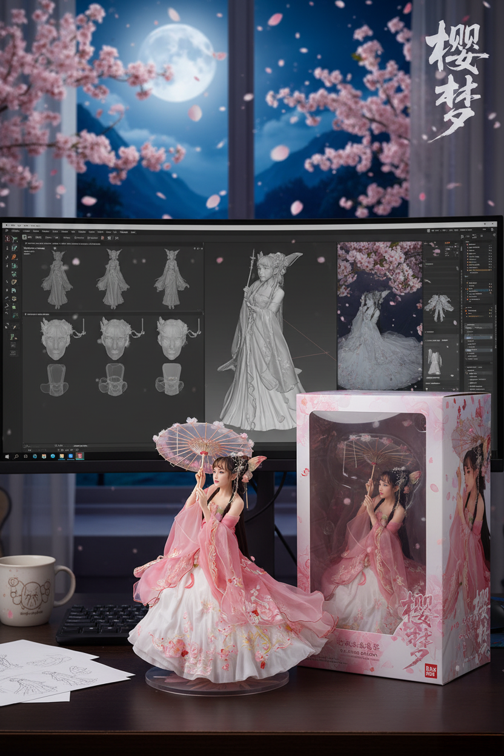Launch the Edge browser from taskbar

[35, 456]
